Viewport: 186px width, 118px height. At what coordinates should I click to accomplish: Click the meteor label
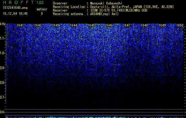point(42,9)
